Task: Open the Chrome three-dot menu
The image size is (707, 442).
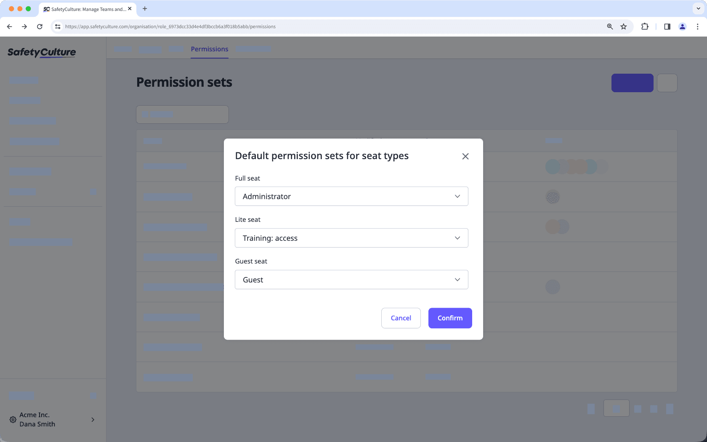Action: [697, 26]
